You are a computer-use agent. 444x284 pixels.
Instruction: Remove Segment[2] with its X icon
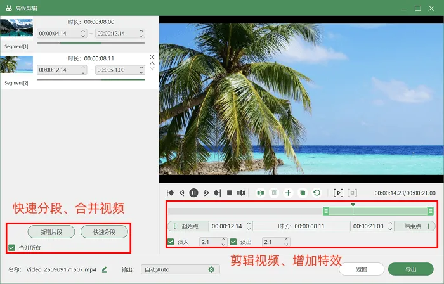tap(152, 57)
